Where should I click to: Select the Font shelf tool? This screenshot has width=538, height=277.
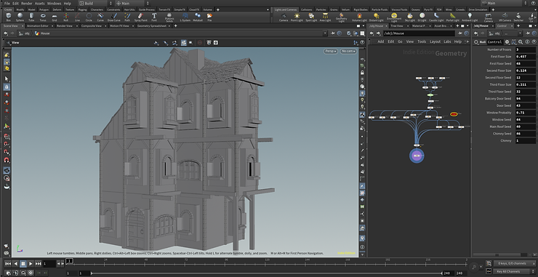click(154, 17)
